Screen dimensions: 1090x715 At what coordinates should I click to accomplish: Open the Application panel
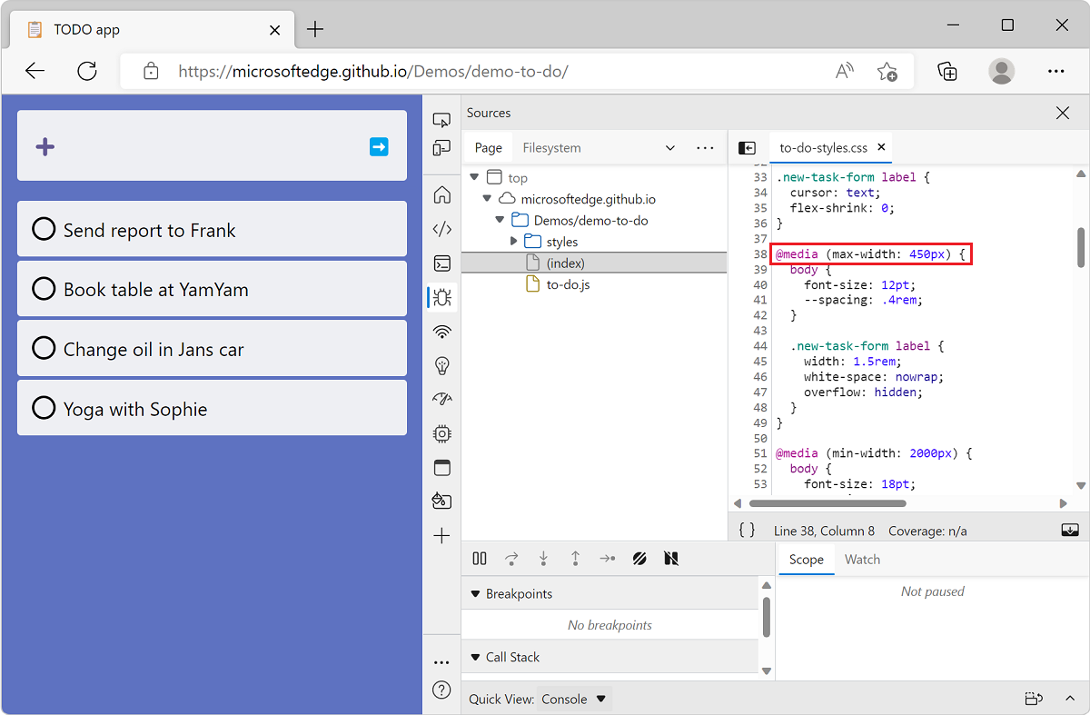click(x=441, y=467)
